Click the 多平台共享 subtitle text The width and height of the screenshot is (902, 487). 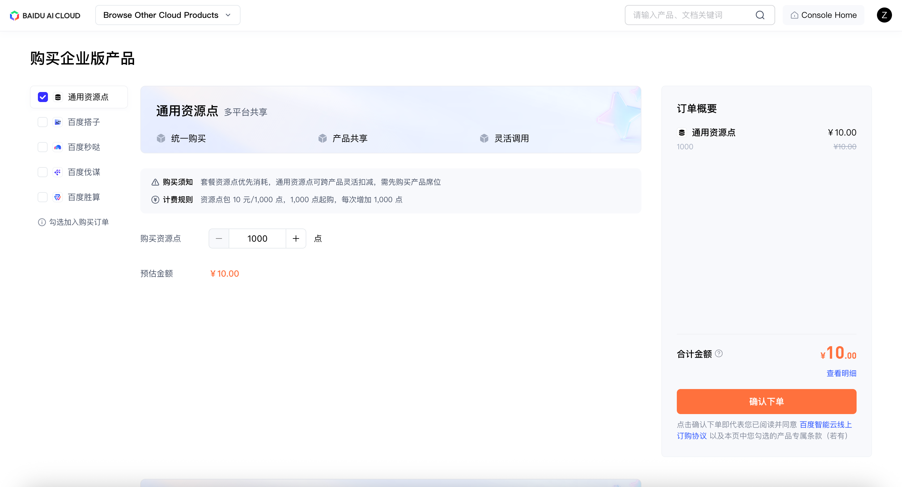(246, 112)
